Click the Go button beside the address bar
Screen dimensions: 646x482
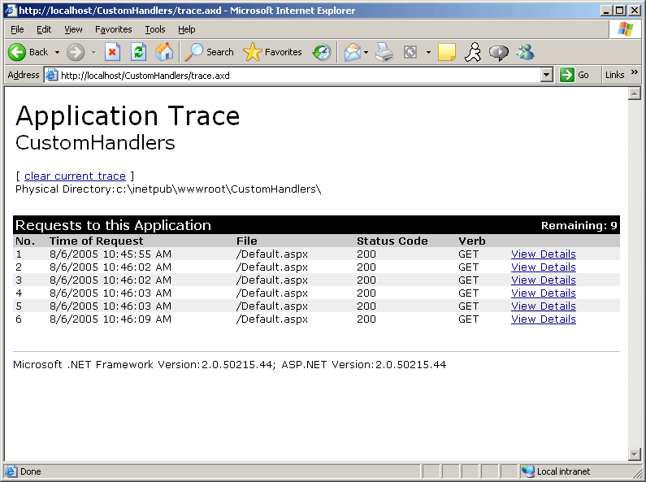[x=574, y=75]
